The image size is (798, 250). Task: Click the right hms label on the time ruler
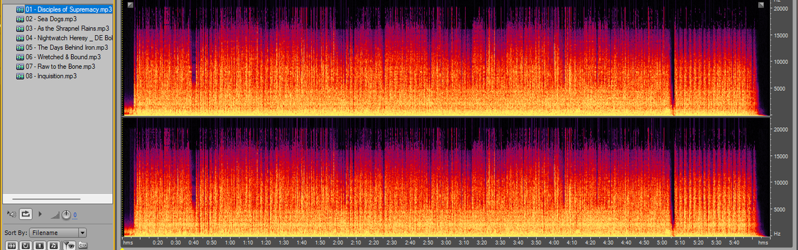tap(763, 242)
